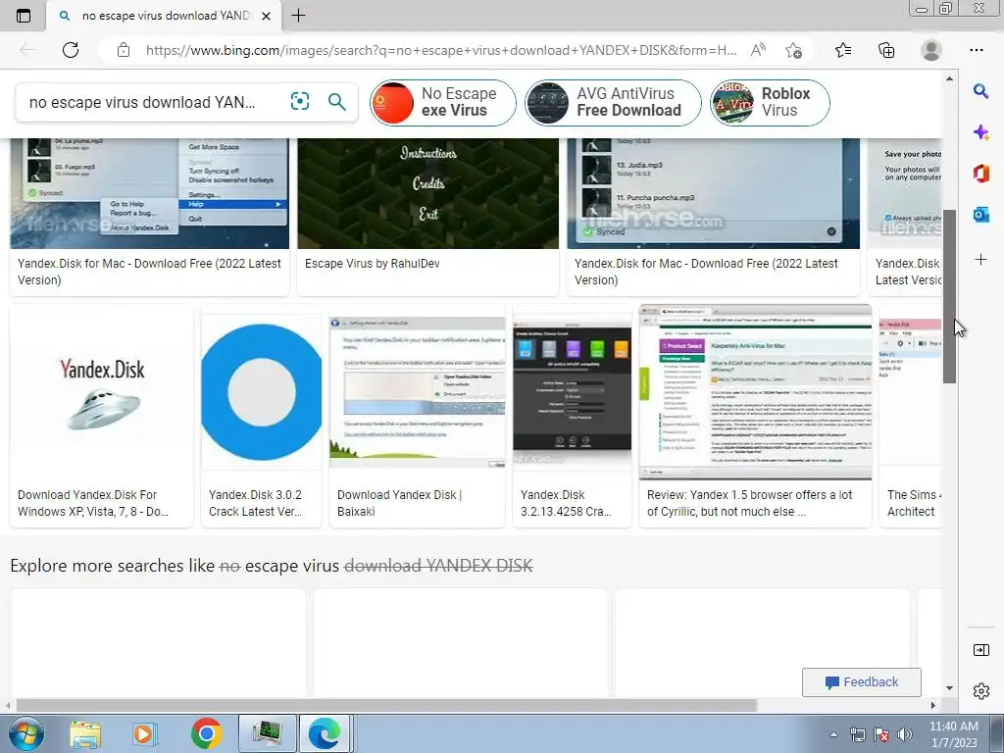The height and width of the screenshot is (753, 1004).
Task: Close the 'no escape virus download' tab
Action: tap(267, 16)
